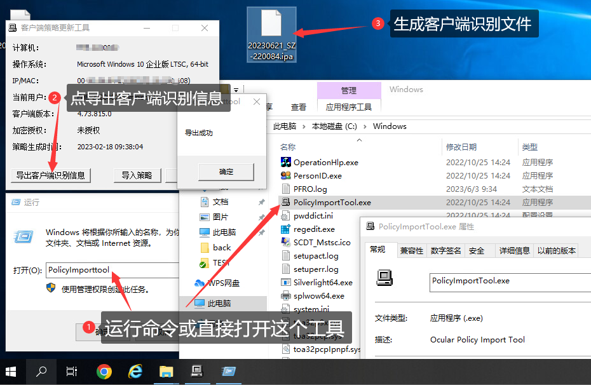Select the system.ini file name
This screenshot has height=385, width=591.
(312, 309)
